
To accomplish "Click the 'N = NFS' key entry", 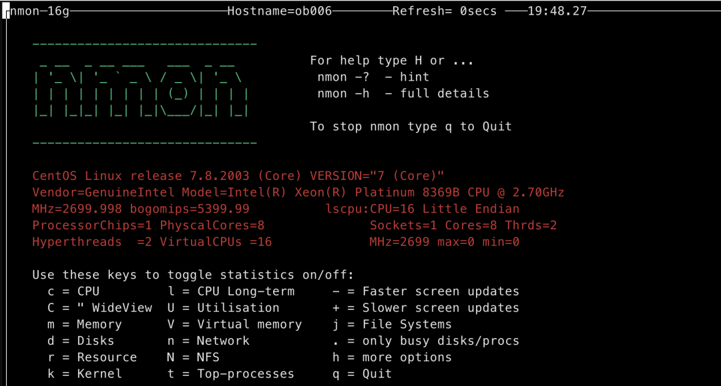I will [x=193, y=357].
